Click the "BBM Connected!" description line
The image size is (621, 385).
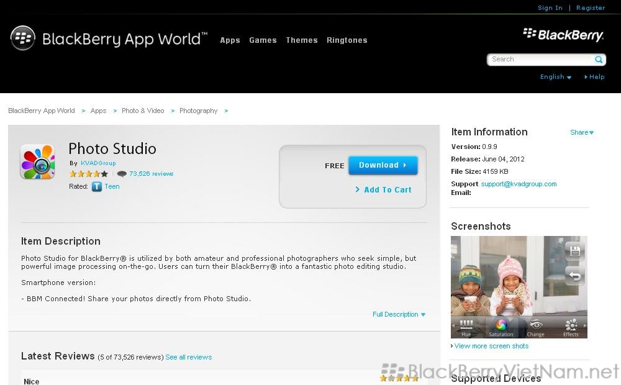136,299
